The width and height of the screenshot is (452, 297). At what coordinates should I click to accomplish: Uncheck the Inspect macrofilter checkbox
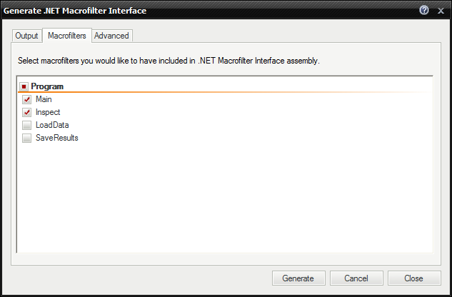point(27,113)
